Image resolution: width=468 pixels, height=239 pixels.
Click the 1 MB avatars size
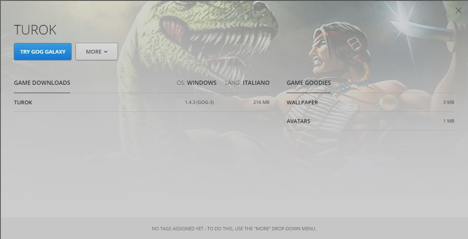(x=448, y=121)
